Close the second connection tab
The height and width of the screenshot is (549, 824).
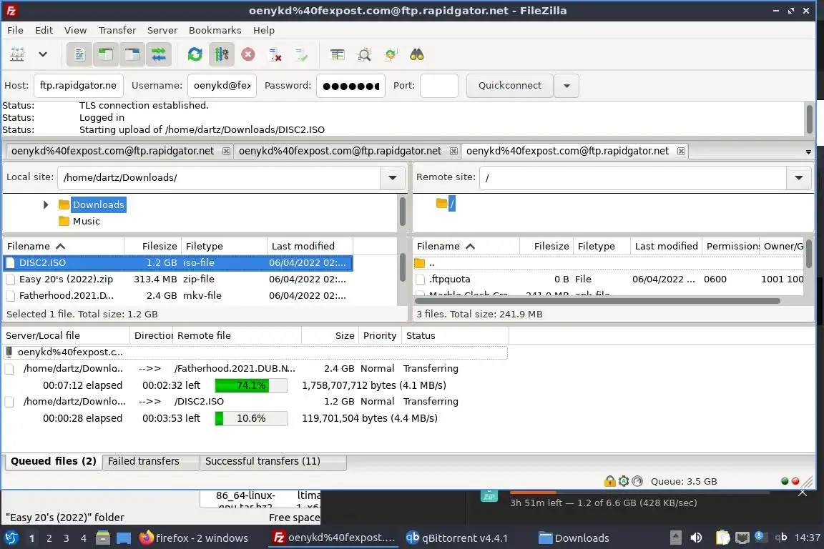pyautogui.click(x=453, y=152)
